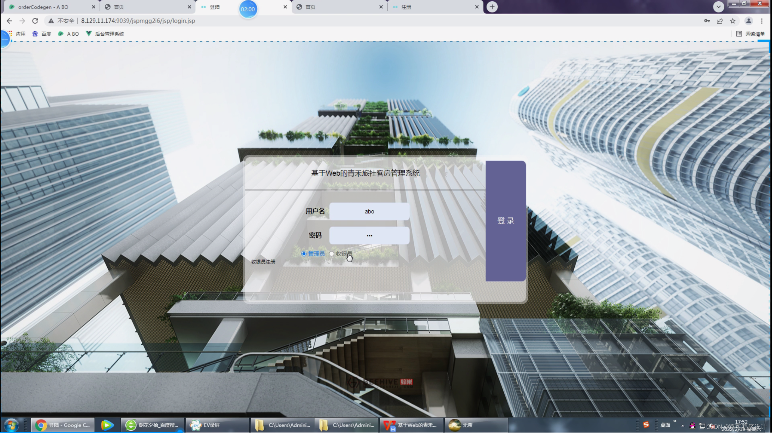Screen dimensions: 772x433
Task: Open the Chrome profile avatar icon
Action: (748, 21)
